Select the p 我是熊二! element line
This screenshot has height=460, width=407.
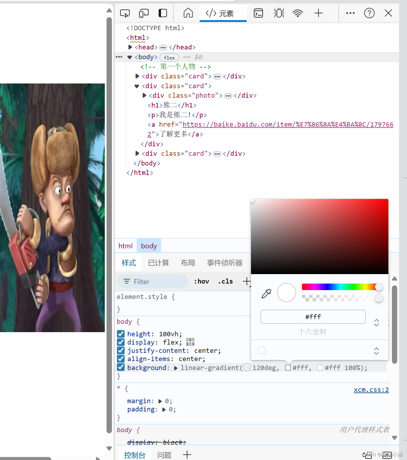point(177,115)
